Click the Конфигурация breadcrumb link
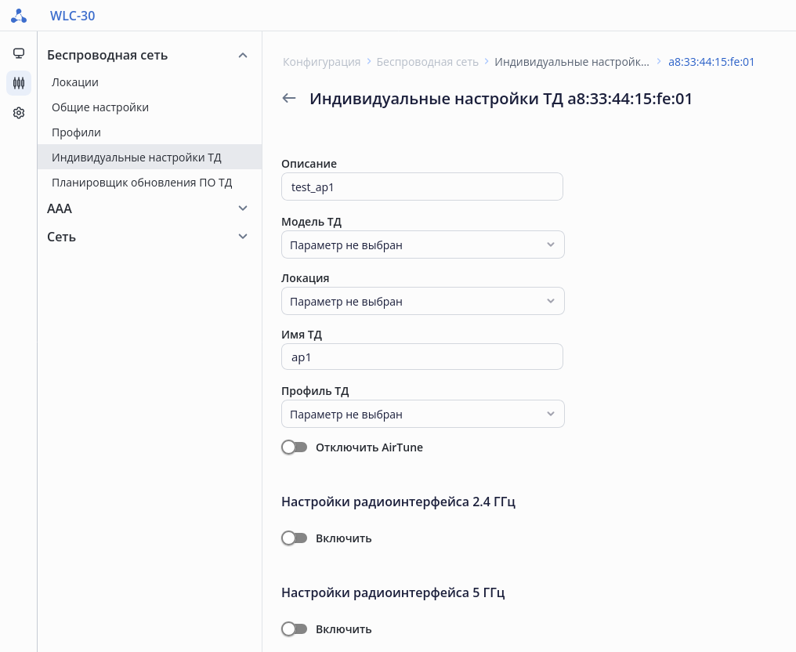The image size is (796, 652). tap(321, 62)
